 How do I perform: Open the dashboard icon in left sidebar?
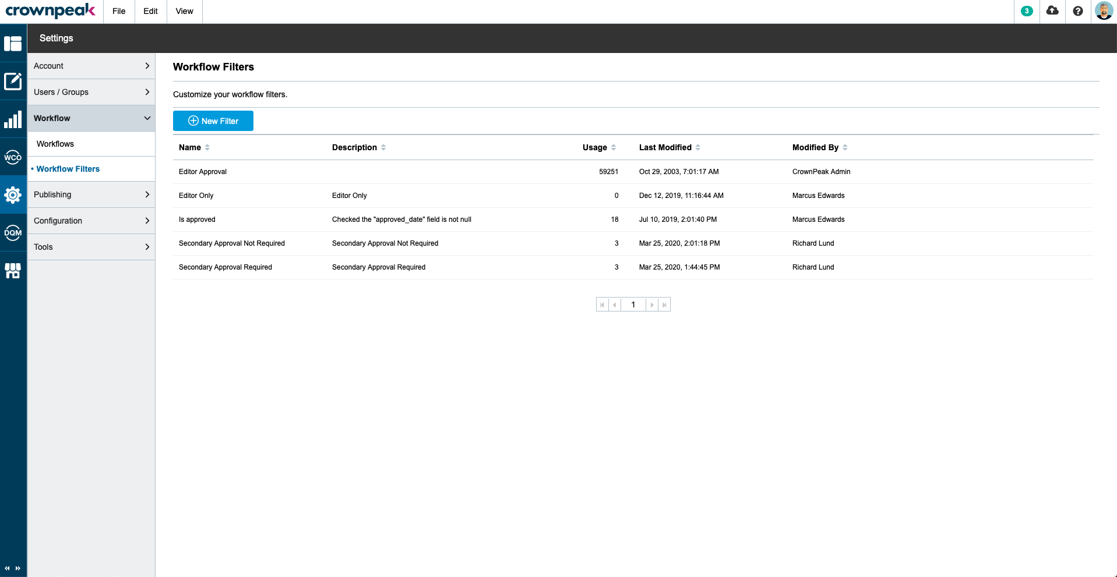(13, 43)
